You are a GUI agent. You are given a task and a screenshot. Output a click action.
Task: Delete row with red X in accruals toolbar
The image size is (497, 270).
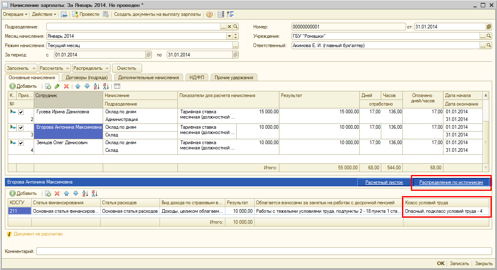[x=66, y=86]
